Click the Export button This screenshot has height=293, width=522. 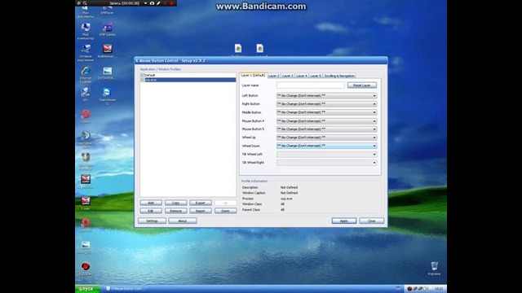201,203
